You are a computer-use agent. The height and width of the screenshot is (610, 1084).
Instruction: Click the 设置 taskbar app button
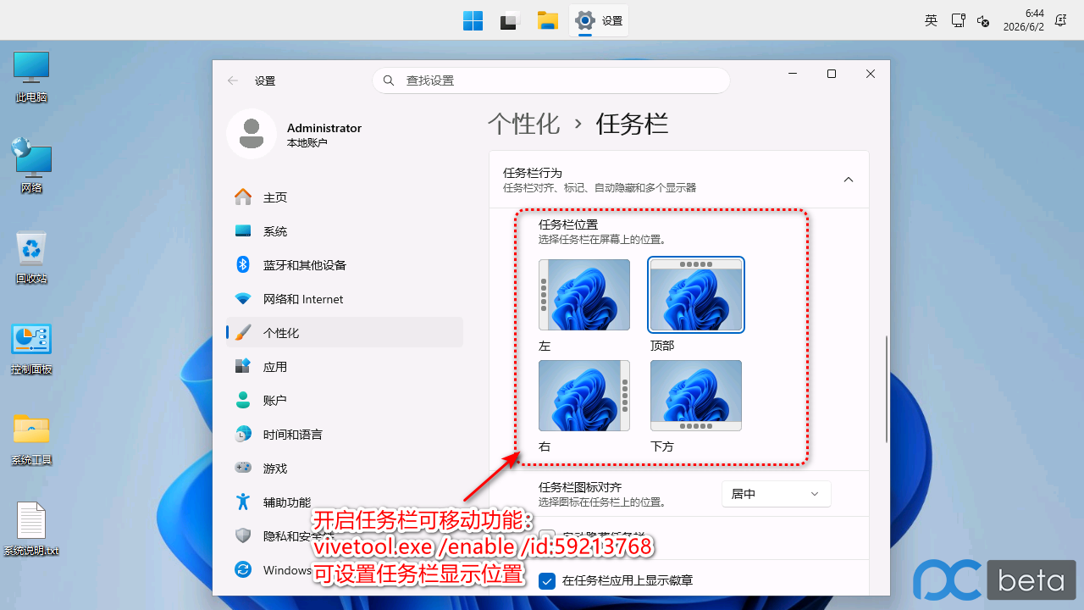pos(599,20)
